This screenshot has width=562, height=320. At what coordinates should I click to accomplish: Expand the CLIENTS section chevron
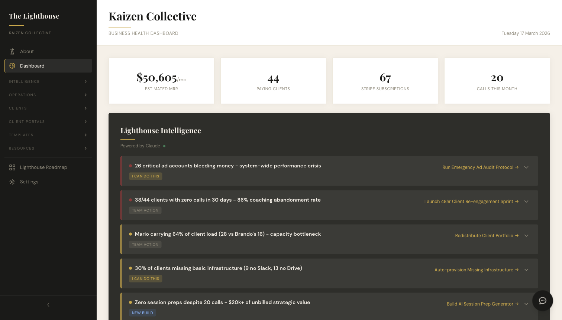(x=85, y=108)
